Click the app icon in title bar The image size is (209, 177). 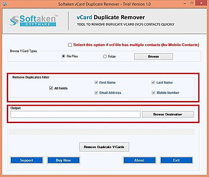5,4
